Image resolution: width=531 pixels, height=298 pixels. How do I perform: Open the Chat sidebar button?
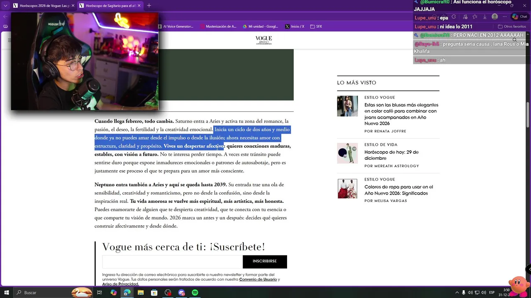click(520, 17)
